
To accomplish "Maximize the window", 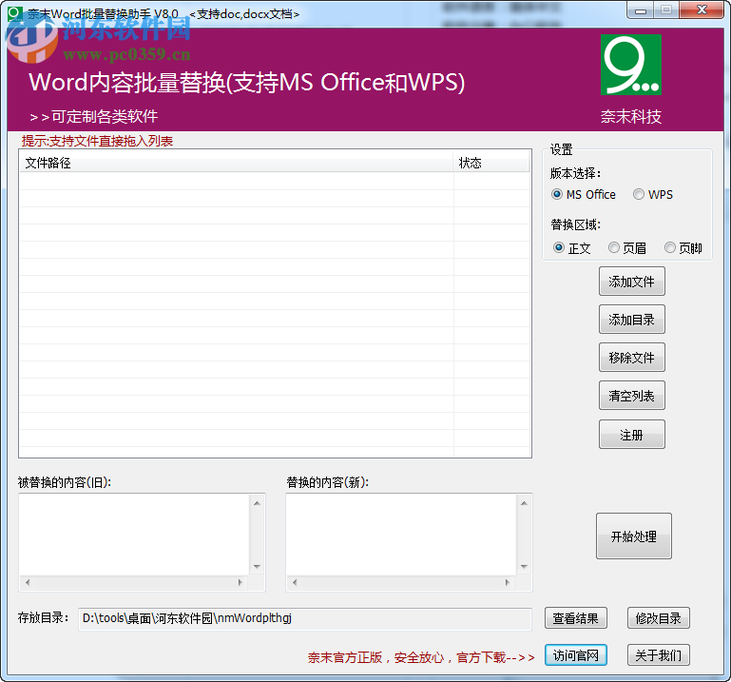I will point(666,10).
